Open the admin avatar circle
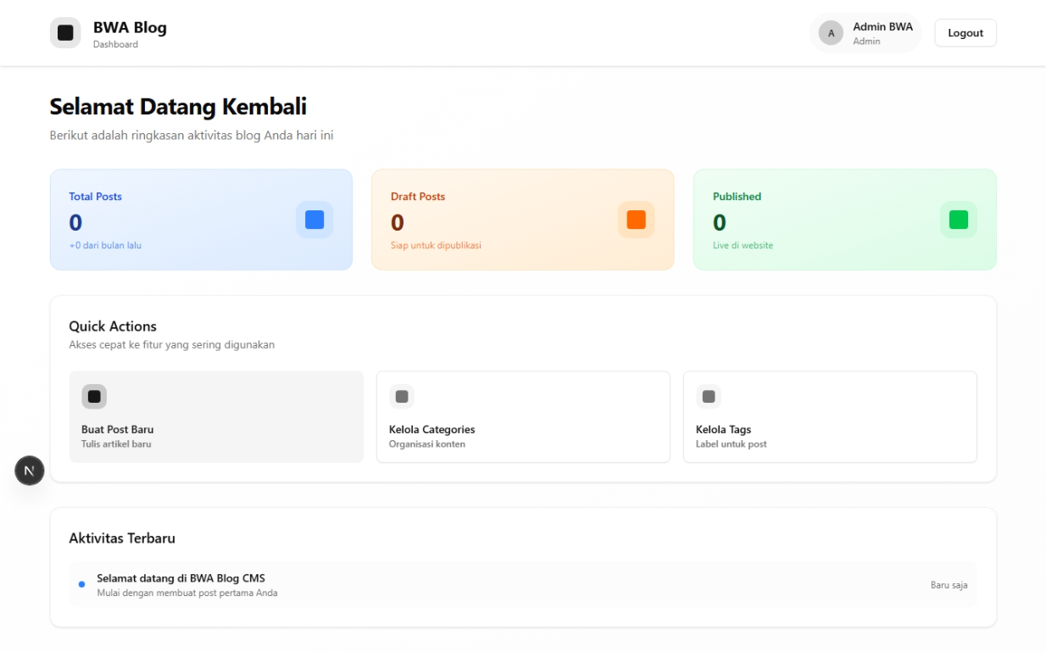The image size is (1046, 652). (x=830, y=32)
